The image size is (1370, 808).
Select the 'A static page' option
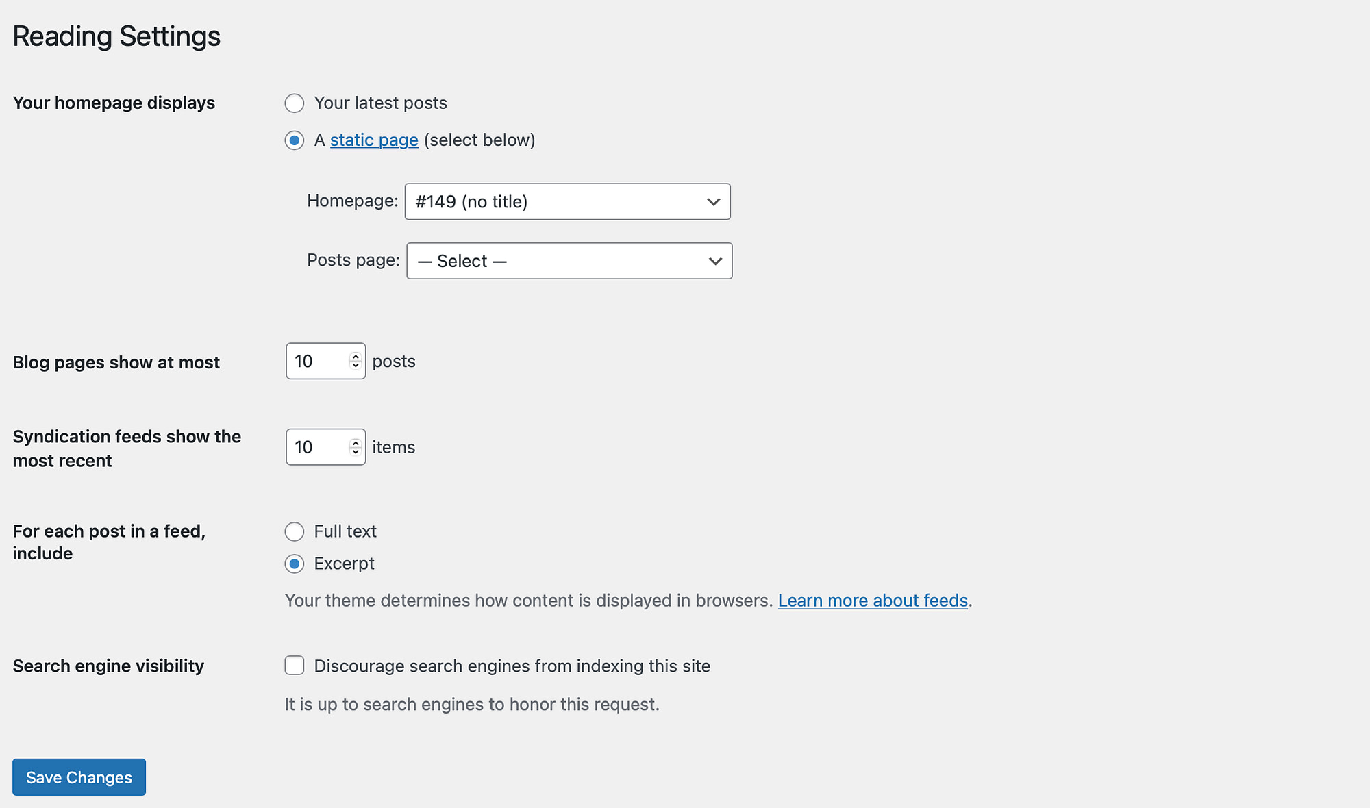click(294, 140)
